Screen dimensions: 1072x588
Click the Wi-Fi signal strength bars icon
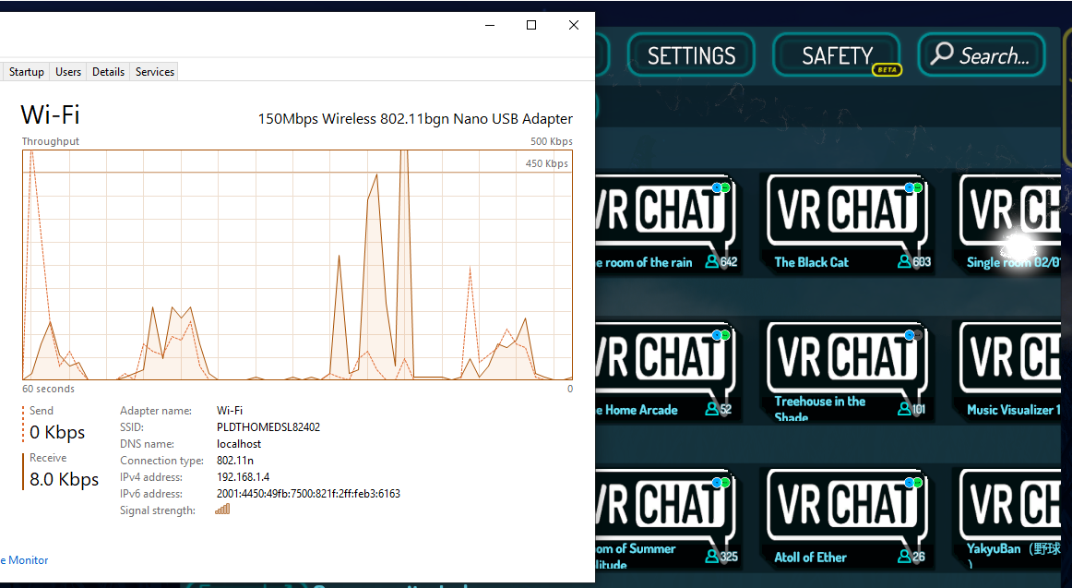tap(222, 510)
